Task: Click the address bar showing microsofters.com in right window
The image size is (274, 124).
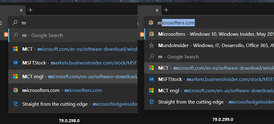Action: point(209,23)
